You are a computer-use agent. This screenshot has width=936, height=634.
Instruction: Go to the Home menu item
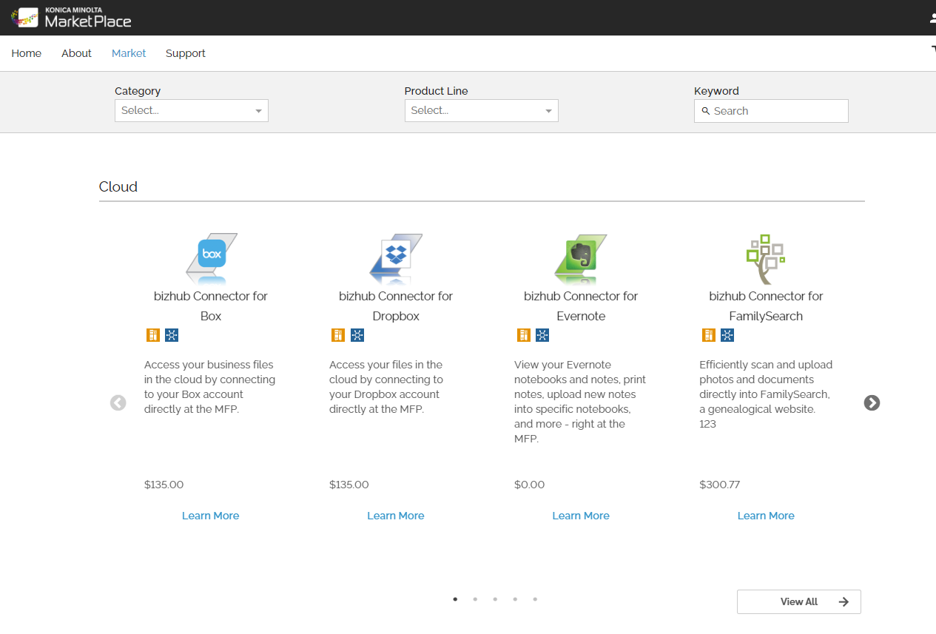[x=27, y=53]
